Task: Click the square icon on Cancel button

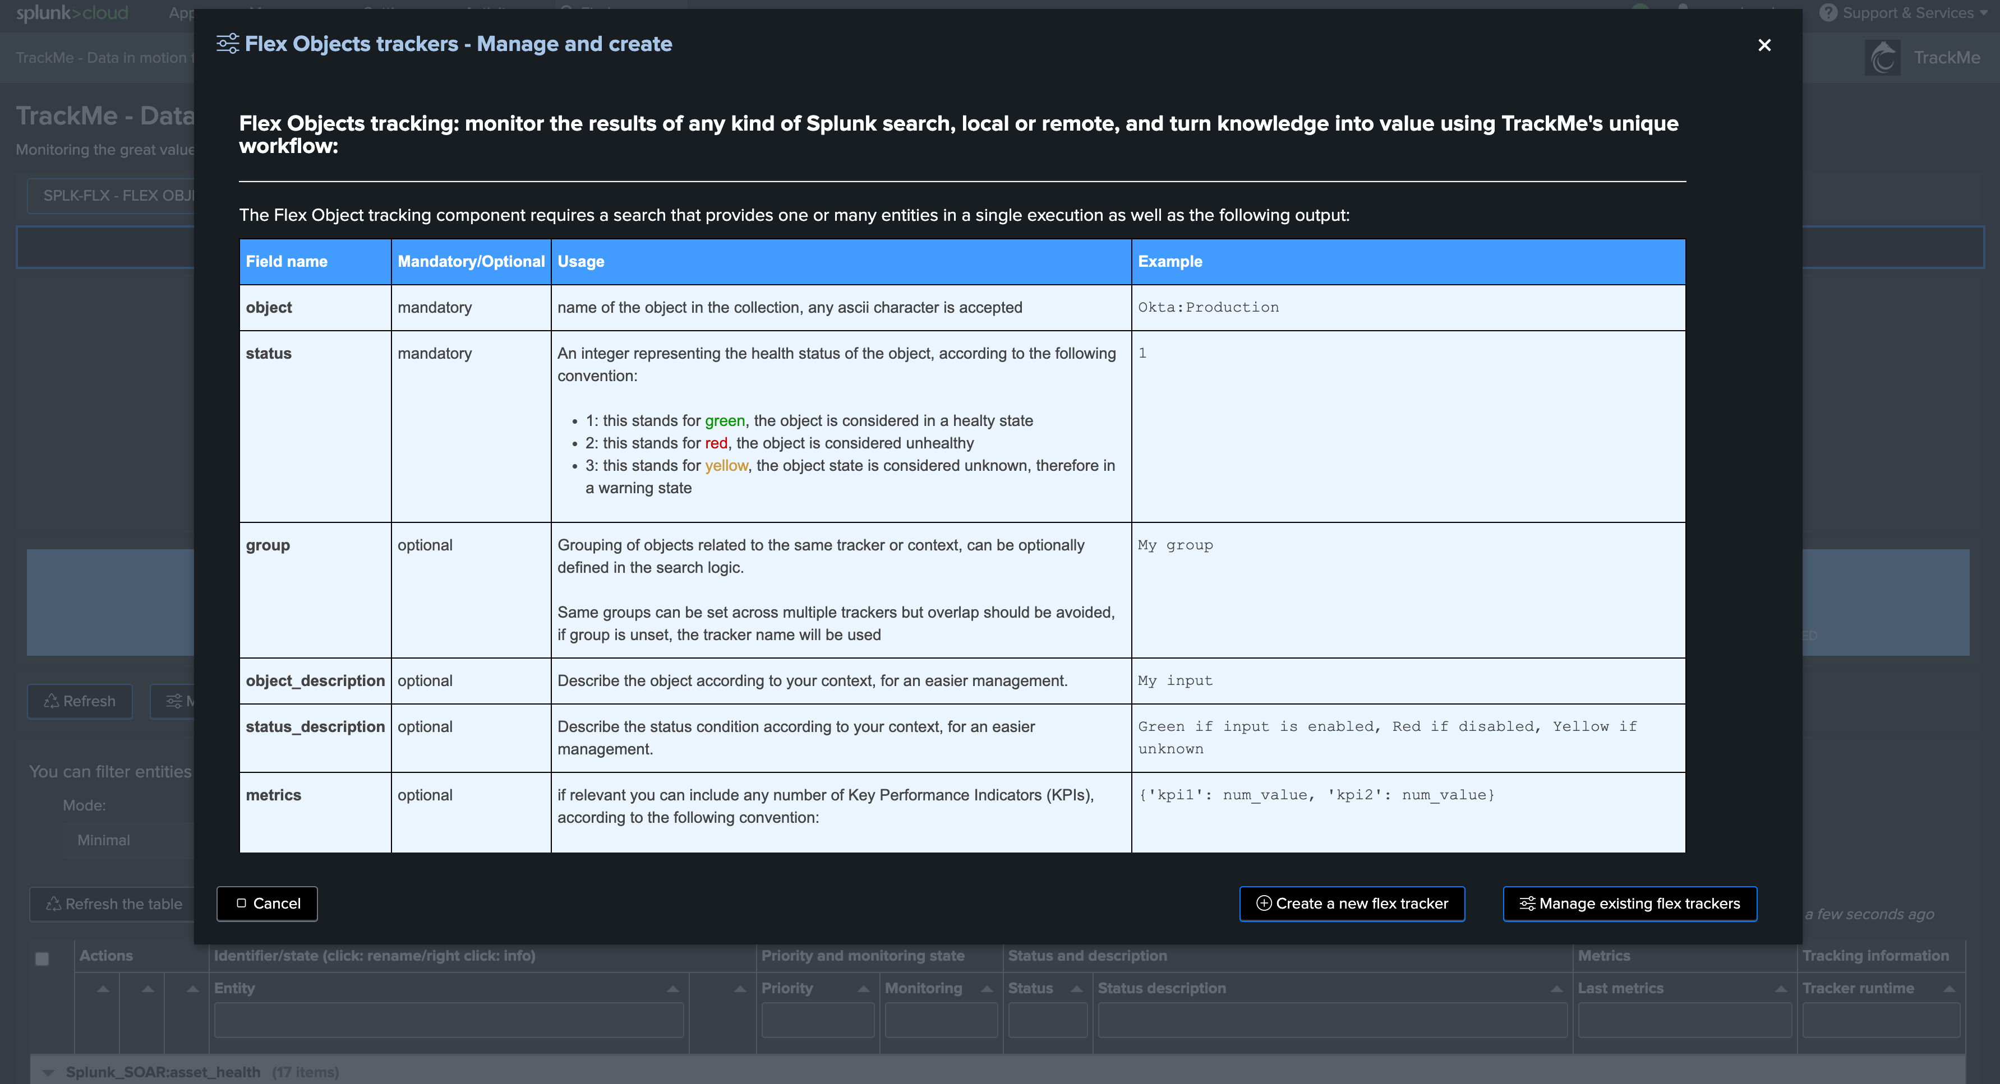Action: coord(242,903)
